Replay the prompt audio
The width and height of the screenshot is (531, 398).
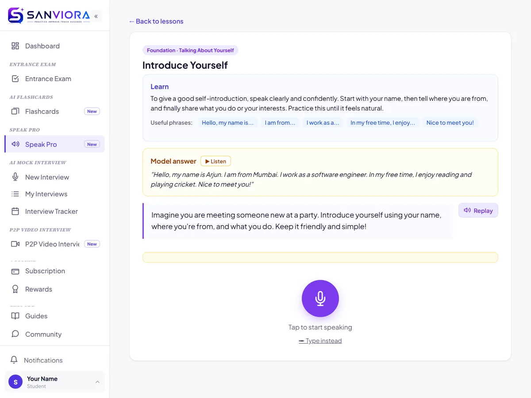point(478,210)
